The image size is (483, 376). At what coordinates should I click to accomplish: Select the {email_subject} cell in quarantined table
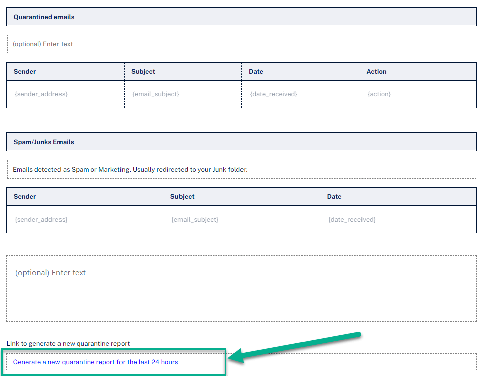[x=183, y=94]
